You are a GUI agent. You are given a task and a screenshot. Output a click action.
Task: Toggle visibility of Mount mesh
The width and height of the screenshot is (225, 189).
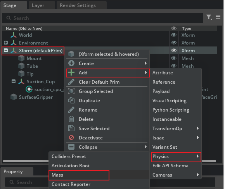pyautogui.click(x=174, y=58)
